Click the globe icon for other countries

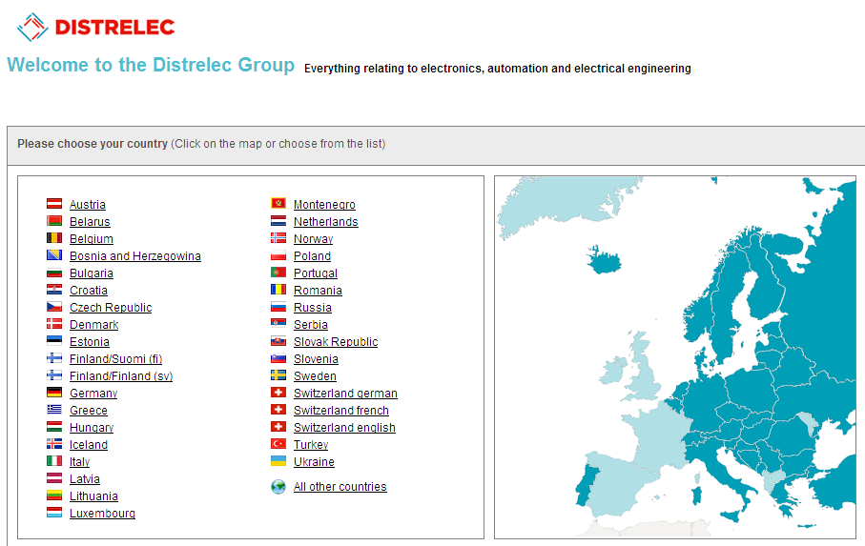[278, 487]
